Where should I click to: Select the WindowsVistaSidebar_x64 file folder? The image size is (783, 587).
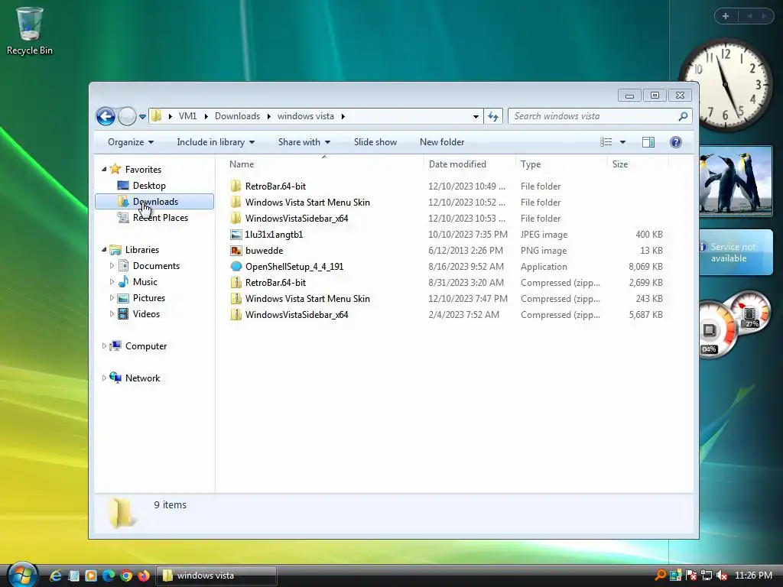297,218
